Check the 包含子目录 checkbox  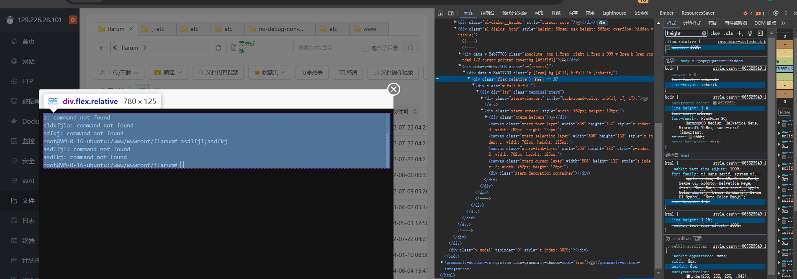point(366,48)
